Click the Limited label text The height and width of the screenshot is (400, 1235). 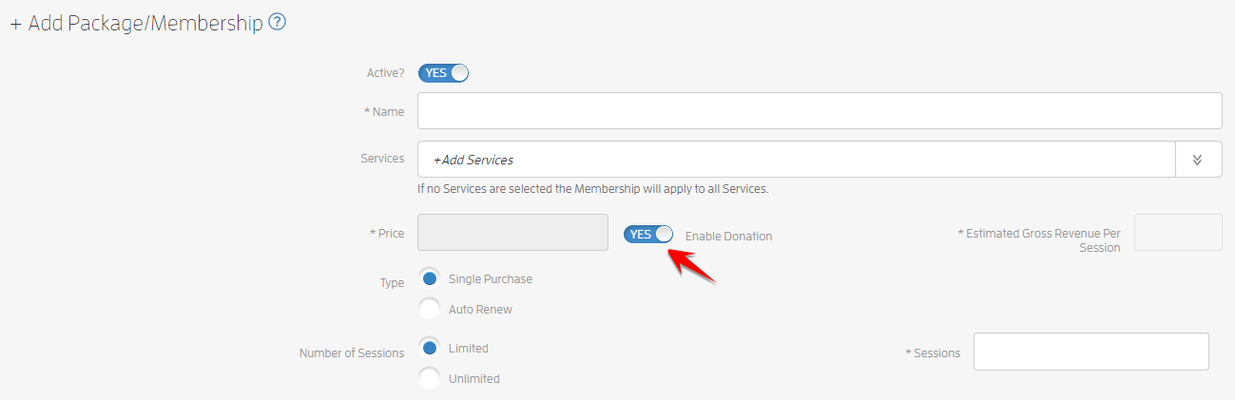pos(469,349)
